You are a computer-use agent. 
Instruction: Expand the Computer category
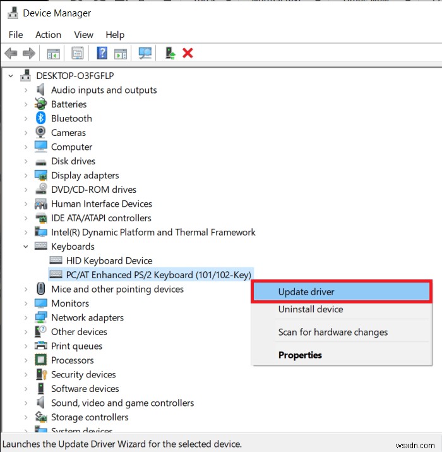(26, 147)
